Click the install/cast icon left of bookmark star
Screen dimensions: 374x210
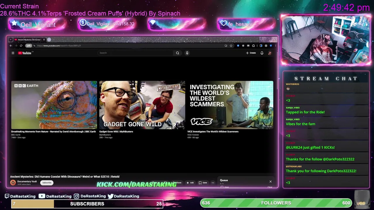(226, 45)
